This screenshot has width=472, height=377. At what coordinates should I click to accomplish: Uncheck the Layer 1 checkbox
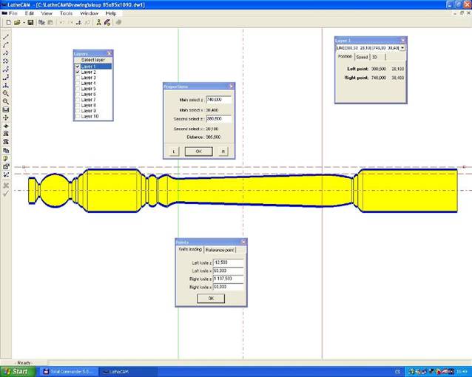pyautogui.click(x=78, y=66)
